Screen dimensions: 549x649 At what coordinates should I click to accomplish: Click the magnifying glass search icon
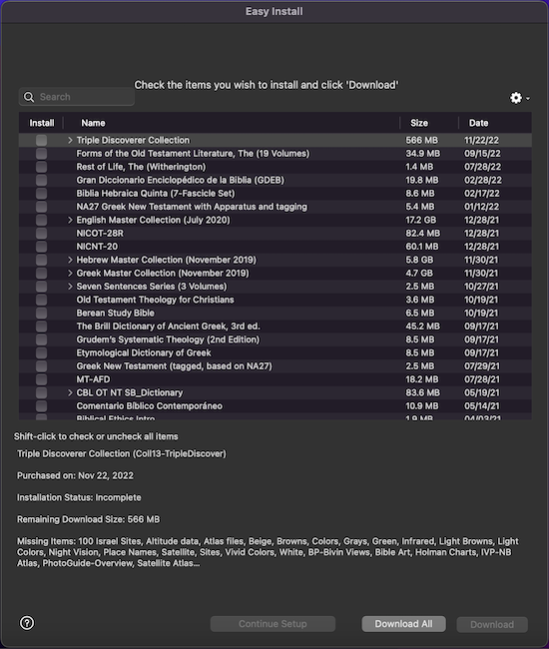pos(29,97)
